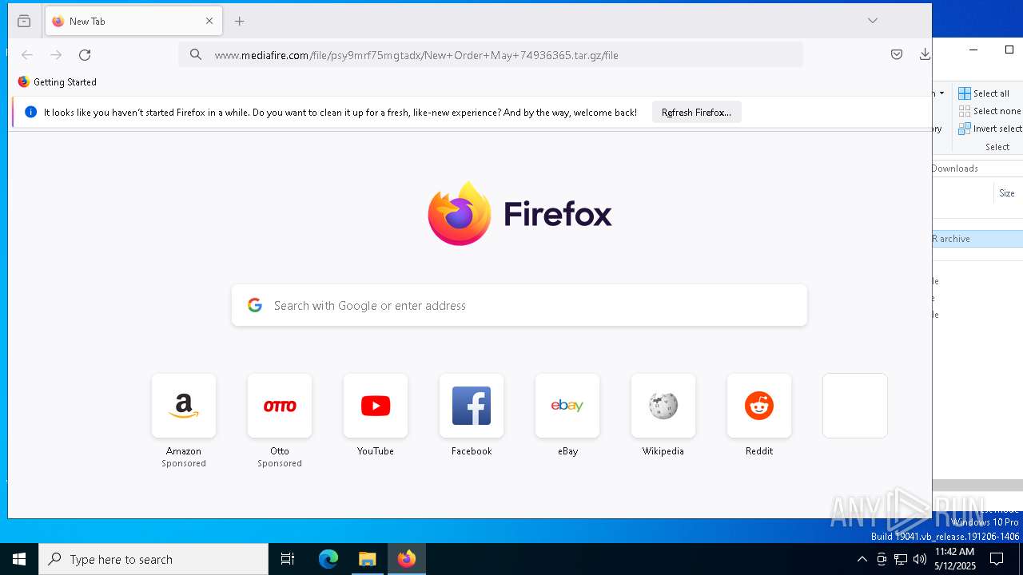Save page to Pocket icon
Image resolution: width=1023 pixels, height=575 pixels.
(x=897, y=55)
